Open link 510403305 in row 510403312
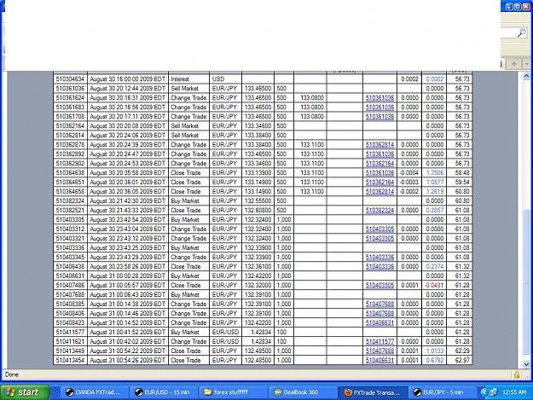Screen dimensions: 533x400 tap(379, 229)
